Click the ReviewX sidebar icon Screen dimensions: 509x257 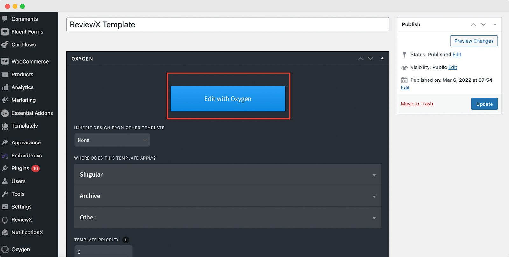coord(5,220)
